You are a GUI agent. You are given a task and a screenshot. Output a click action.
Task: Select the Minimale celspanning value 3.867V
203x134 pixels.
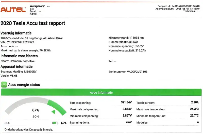click(x=127, y=116)
